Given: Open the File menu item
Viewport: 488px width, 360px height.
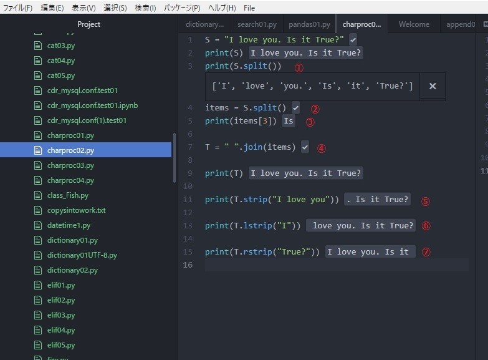Looking at the screenshot, I should pos(249,7).
